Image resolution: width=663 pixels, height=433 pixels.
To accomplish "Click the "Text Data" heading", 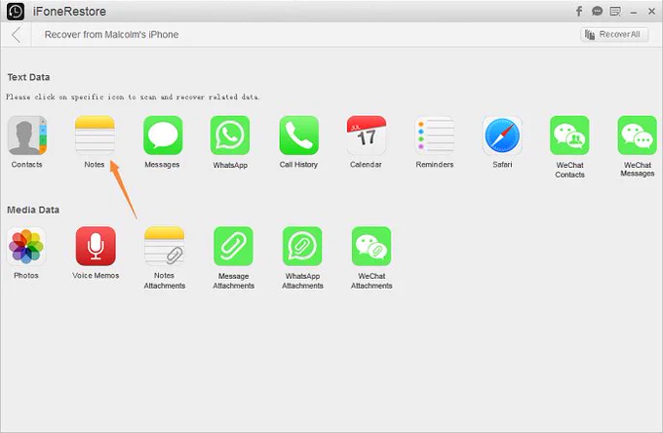I will pos(28,77).
